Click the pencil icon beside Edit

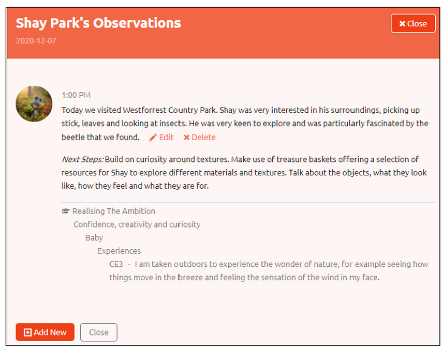coord(153,138)
